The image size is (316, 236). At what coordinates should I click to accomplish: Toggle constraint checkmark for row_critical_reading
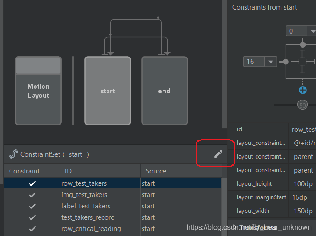pos(32,229)
